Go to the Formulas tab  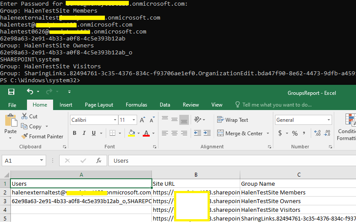(x=137, y=105)
